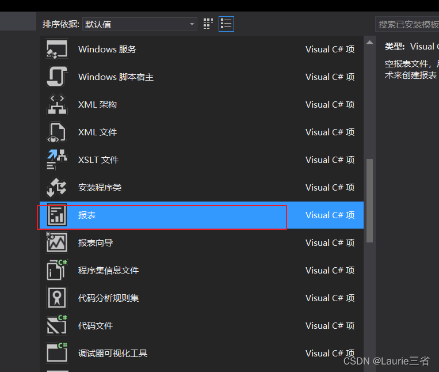The height and width of the screenshot is (372, 439).
Task: Select the XML 架构 item text
Action: click(x=97, y=104)
